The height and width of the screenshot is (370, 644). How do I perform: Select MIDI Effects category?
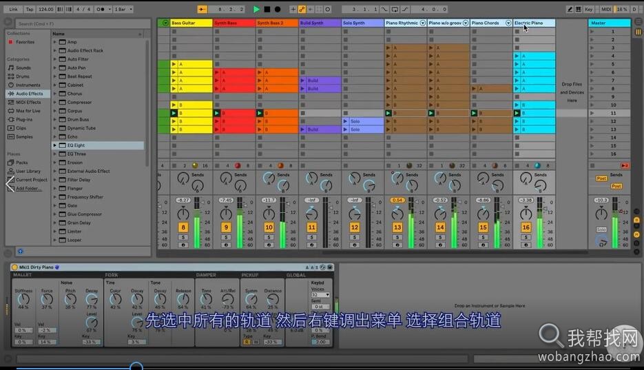click(28, 102)
